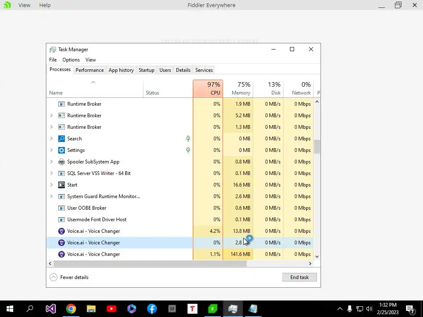
Task: Open the Task Manager View menu
Action: 90,60
